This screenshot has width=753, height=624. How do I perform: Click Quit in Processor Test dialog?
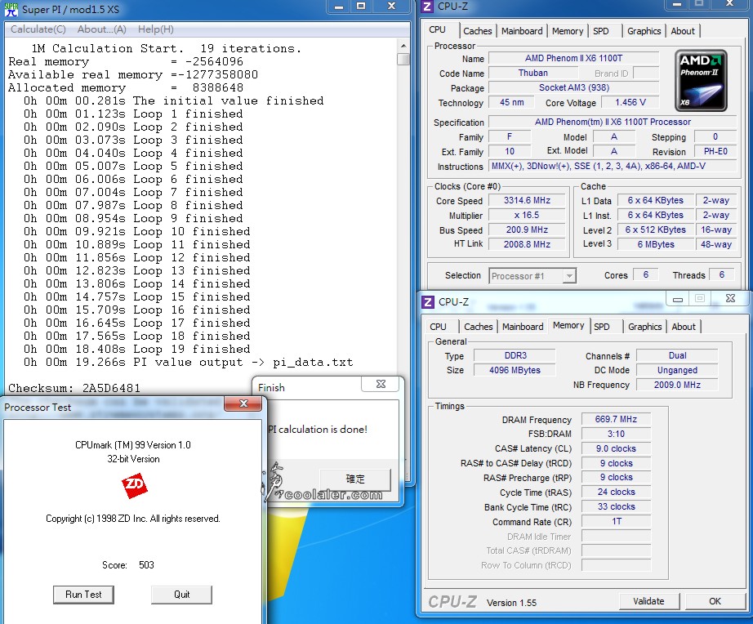(x=181, y=595)
